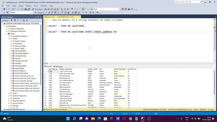This screenshot has height=122, width=217.
Task: Click the Save All icon
Action: (28, 9)
